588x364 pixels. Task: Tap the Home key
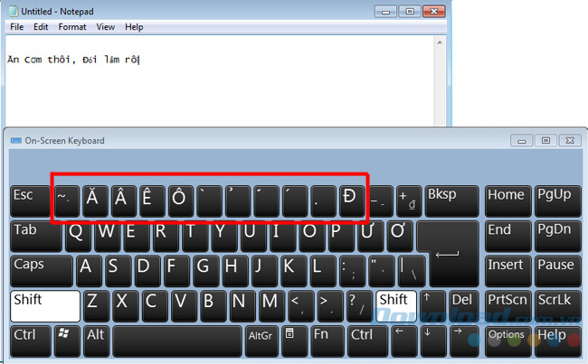click(x=507, y=201)
